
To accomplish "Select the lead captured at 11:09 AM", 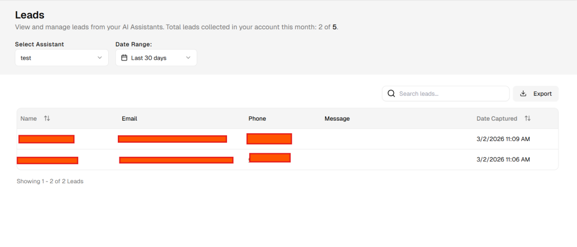I will click(503, 139).
